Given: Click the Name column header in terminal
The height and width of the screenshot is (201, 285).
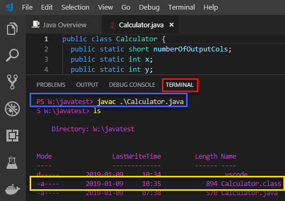Looking at the screenshot, I should click(229, 156).
